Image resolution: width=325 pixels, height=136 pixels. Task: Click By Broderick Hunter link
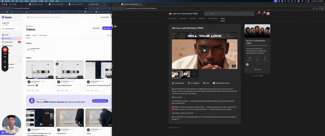tap(221, 83)
